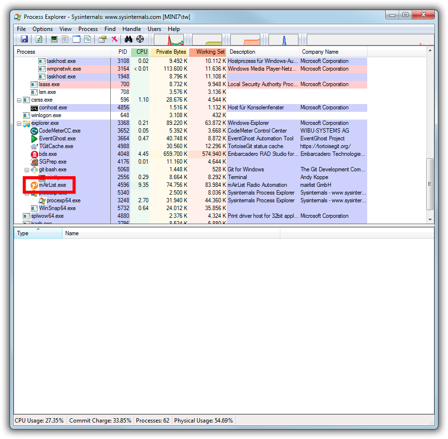Open System Information from the toolbar
The width and height of the screenshot is (448, 439).
(x=54, y=39)
